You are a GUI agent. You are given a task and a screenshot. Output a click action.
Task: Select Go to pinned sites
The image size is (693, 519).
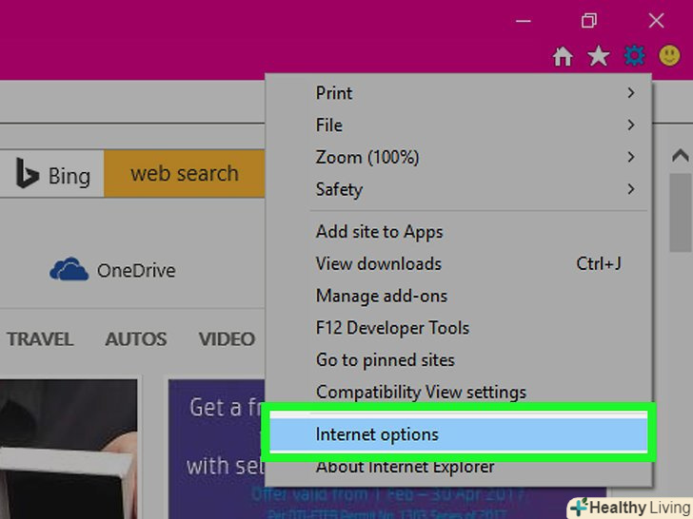[458, 360]
